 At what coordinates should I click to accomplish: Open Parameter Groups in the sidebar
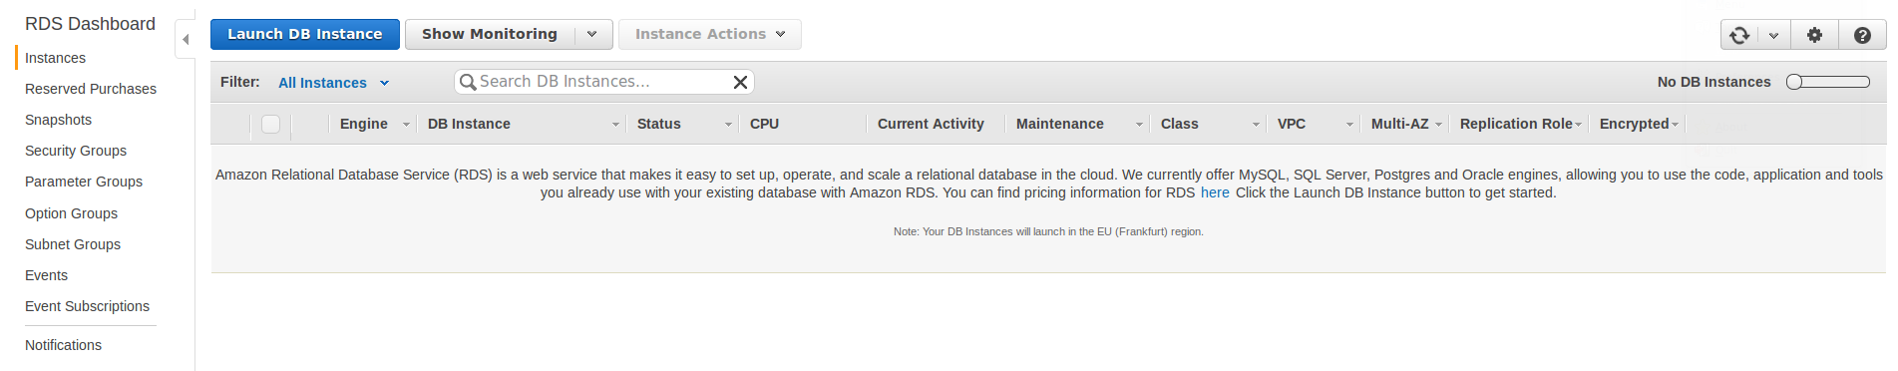coord(84,182)
